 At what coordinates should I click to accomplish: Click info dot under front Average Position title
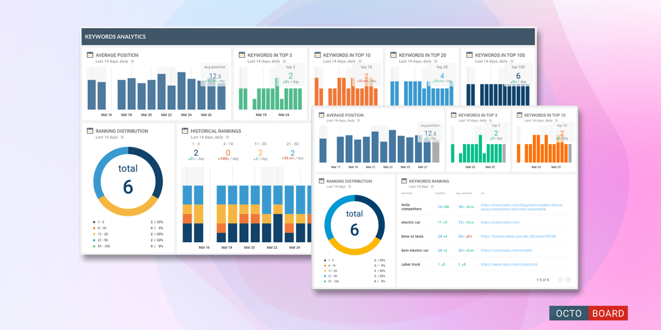(358, 121)
